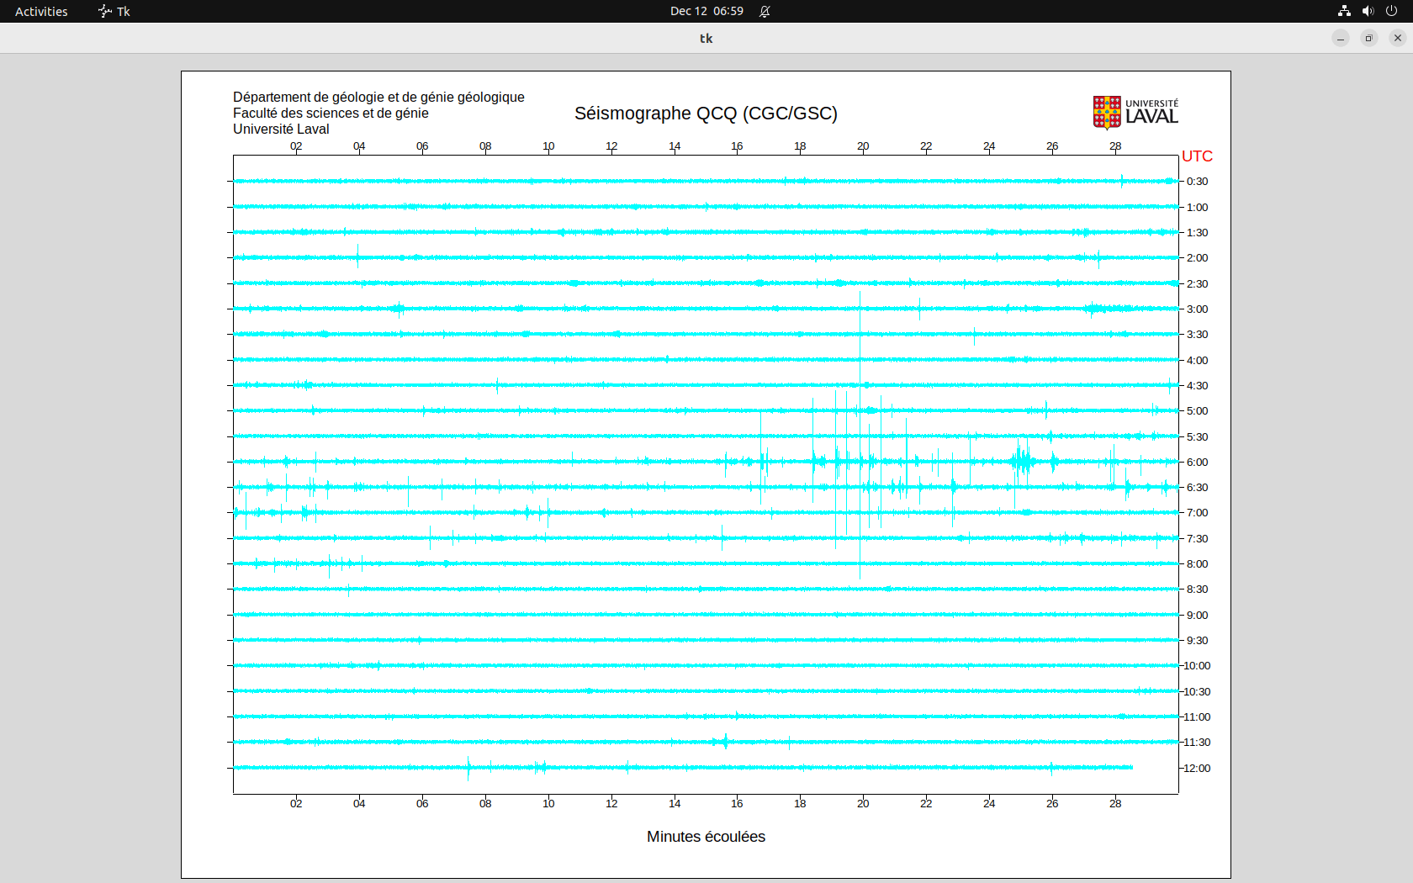Open the network status icon

1344,11
